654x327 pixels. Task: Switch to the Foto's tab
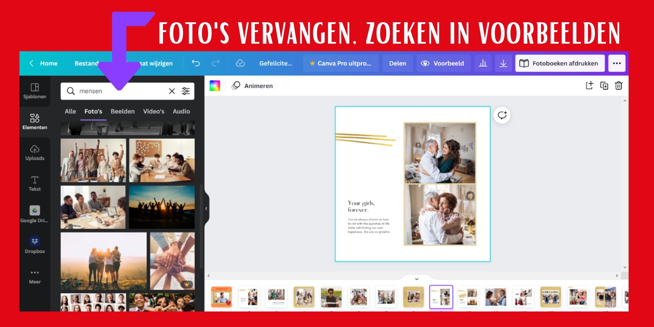point(93,111)
